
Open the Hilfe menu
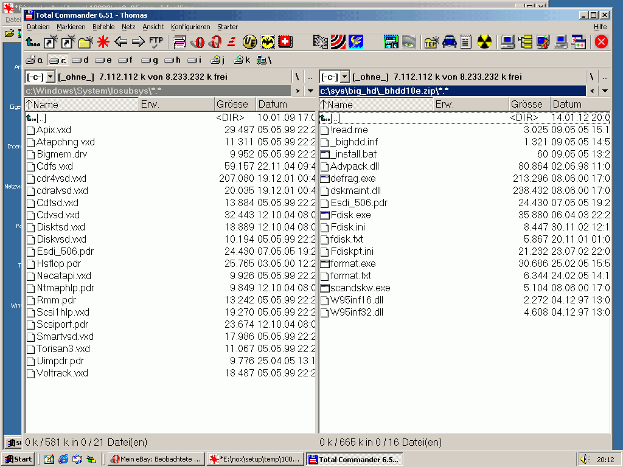point(600,27)
